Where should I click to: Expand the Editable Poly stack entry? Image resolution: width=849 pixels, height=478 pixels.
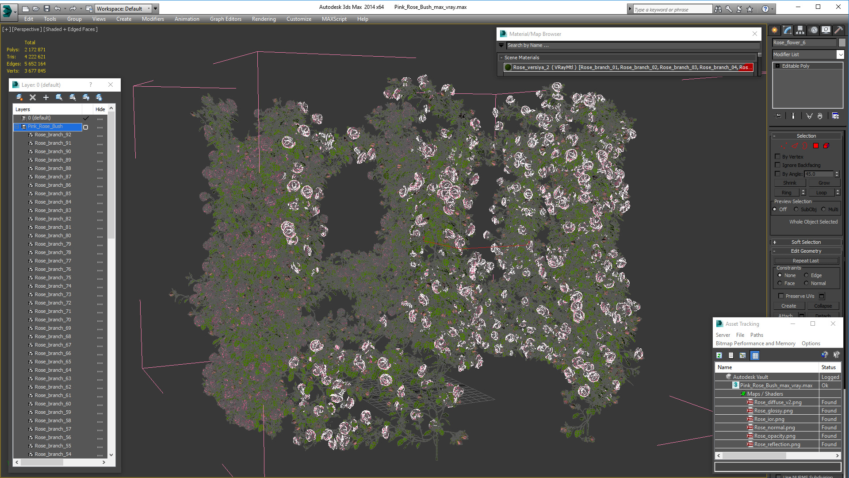pos(777,66)
